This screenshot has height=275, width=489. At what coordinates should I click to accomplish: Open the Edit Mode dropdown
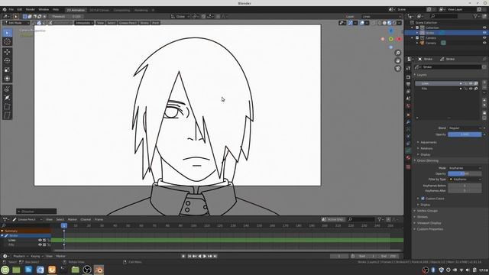click(x=16, y=23)
